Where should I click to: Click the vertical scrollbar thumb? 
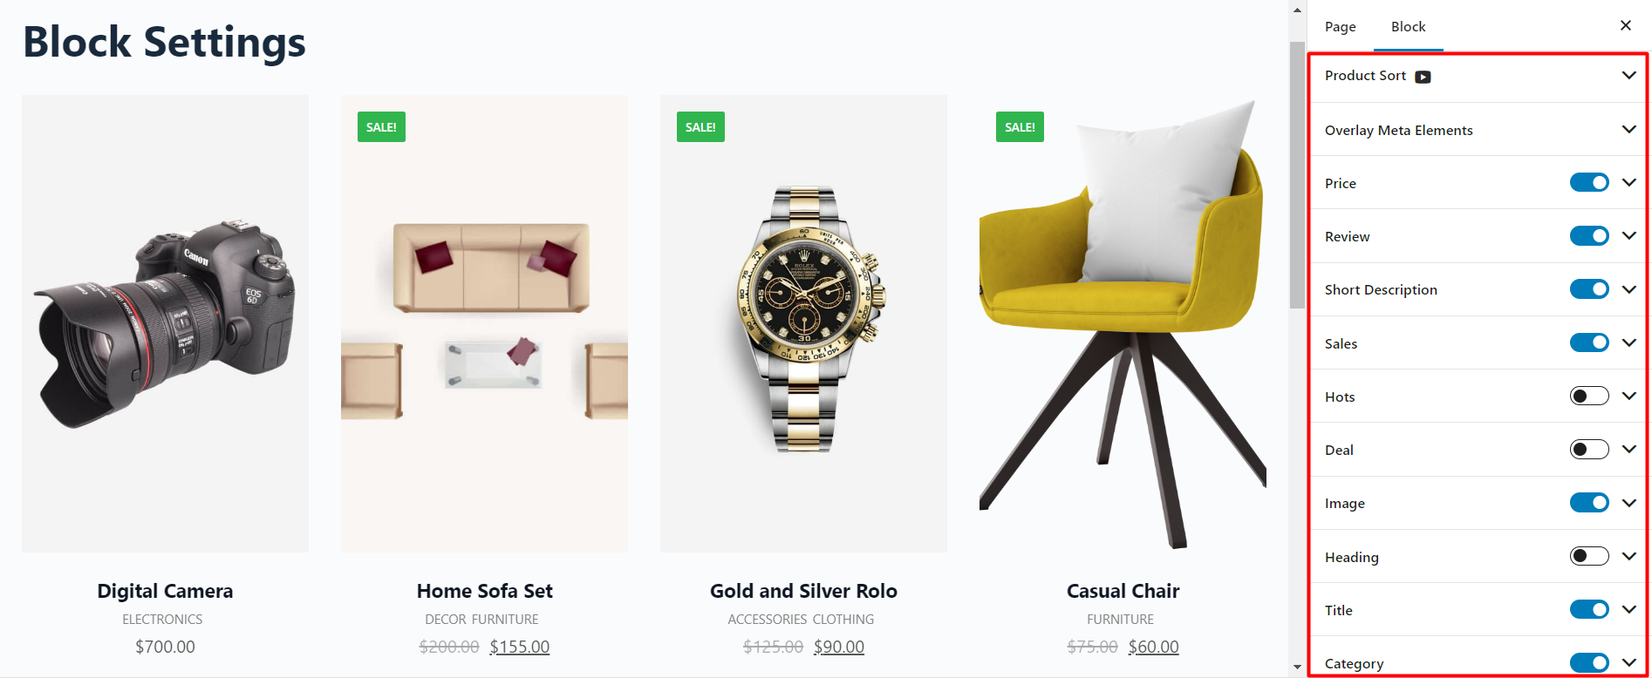pos(1297,174)
